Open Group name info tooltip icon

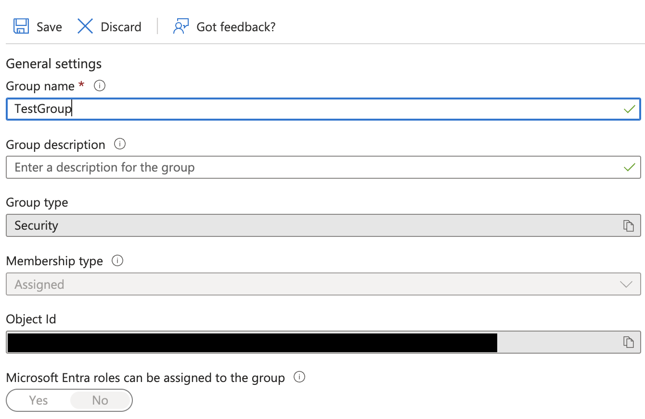100,86
